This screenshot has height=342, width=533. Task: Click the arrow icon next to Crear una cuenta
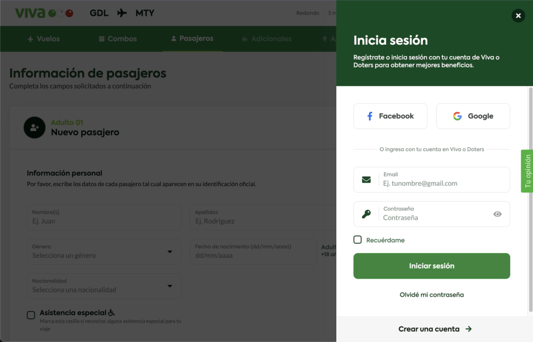[468, 329]
